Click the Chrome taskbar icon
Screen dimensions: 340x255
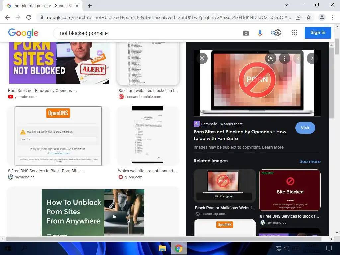coord(178,248)
